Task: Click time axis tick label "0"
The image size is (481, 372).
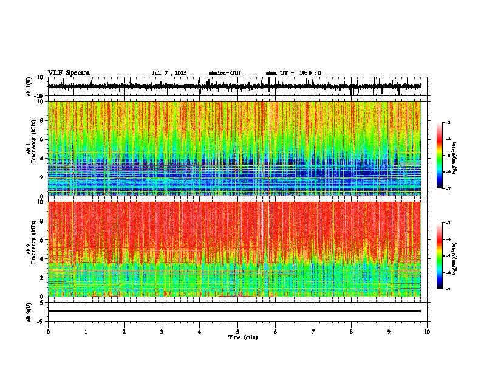Action: pos(48,332)
